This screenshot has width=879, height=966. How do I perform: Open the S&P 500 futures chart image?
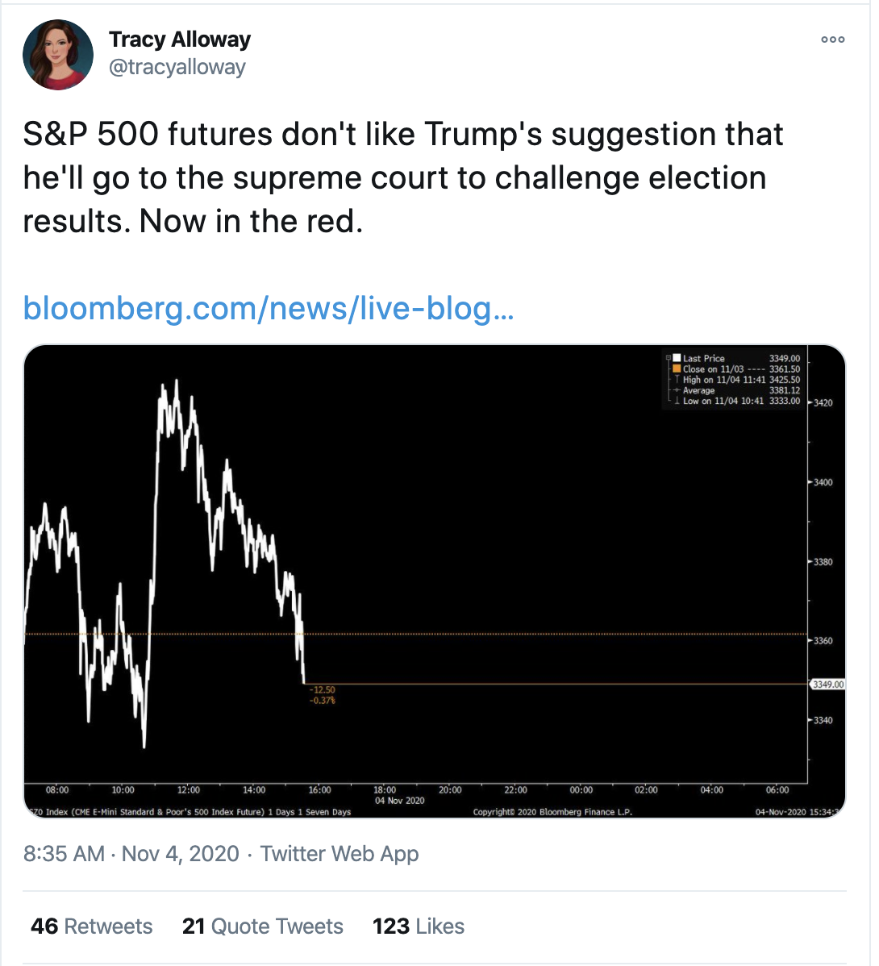tap(435, 581)
